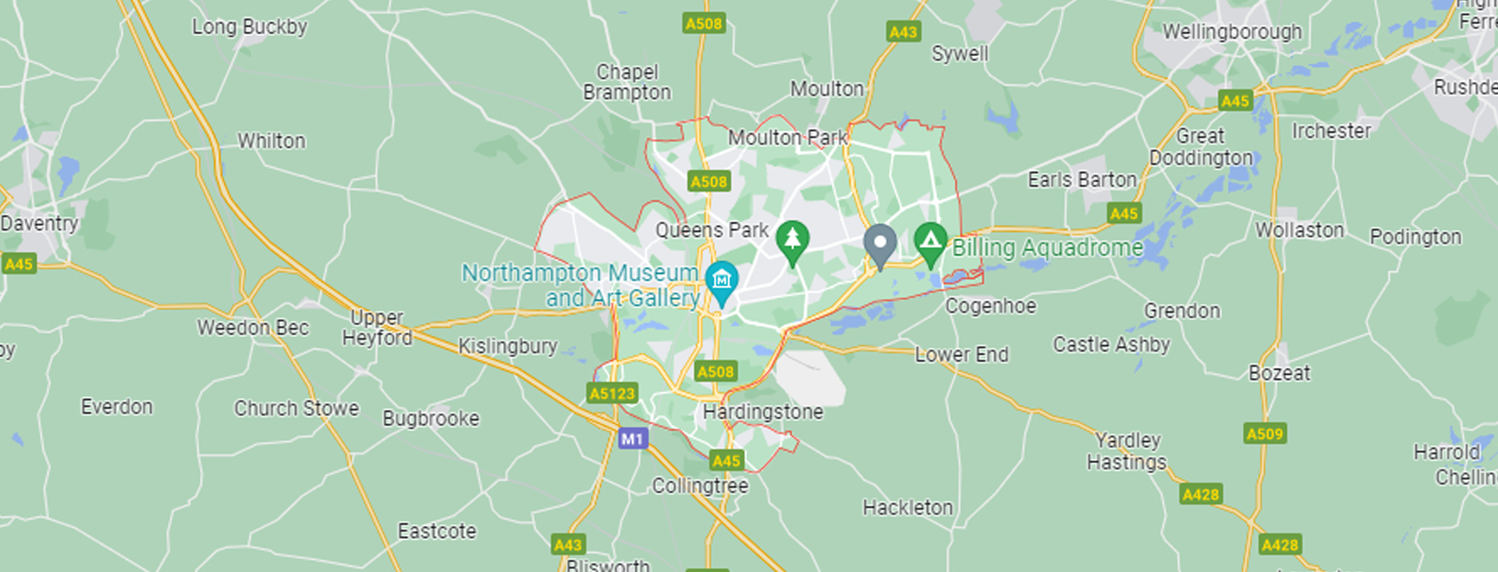The image size is (1498, 572).
Task: Click the A5123 road badge
Action: [x=612, y=393]
